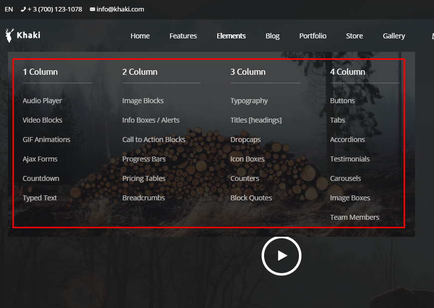This screenshot has width=434, height=308.
Task: Open the Countdown element link
Action: [41, 178]
